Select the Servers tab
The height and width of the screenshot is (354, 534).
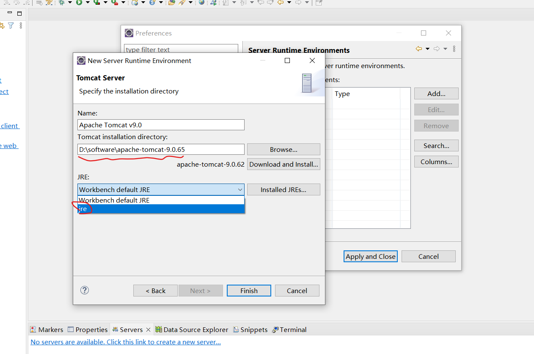[127, 329]
